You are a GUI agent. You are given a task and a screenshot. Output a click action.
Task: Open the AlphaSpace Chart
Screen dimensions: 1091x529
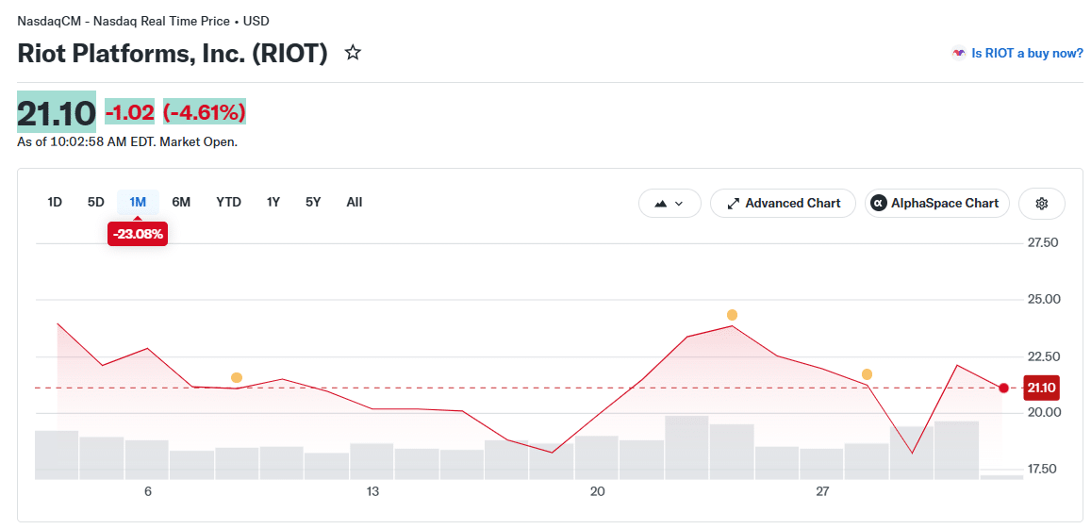click(x=936, y=204)
